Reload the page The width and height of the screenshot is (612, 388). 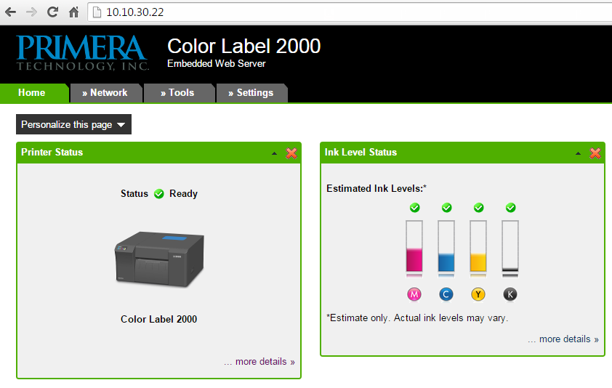click(x=52, y=12)
